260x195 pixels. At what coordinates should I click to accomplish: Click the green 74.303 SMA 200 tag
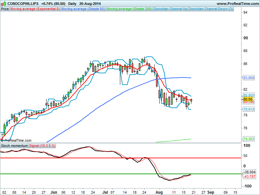(x=249, y=139)
